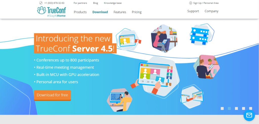Open the Knowledge base link
This screenshot has height=124, width=259.
(113, 3)
